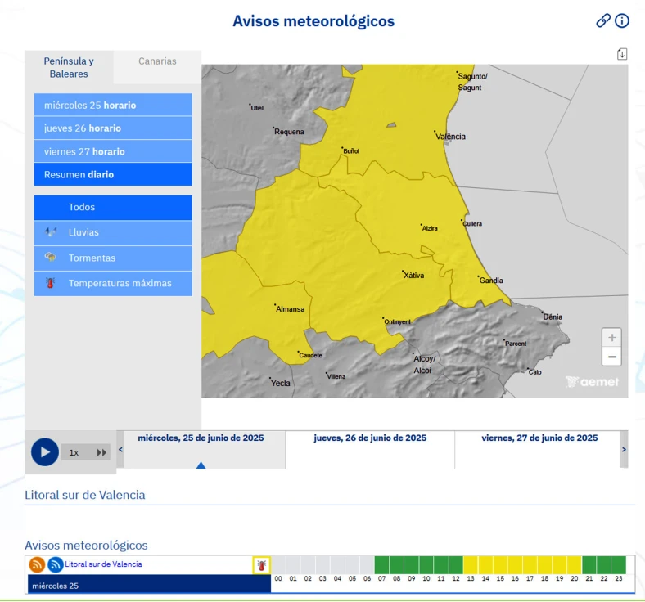Image resolution: width=645 pixels, height=602 pixels.
Task: Select Resumen diario
Action: point(113,174)
